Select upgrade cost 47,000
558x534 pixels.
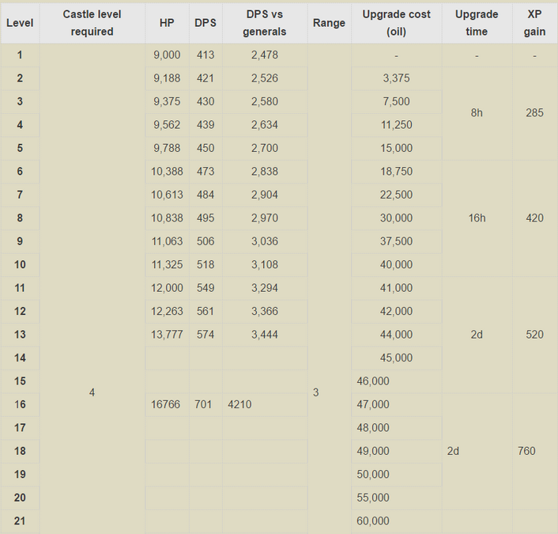pyautogui.click(x=373, y=405)
